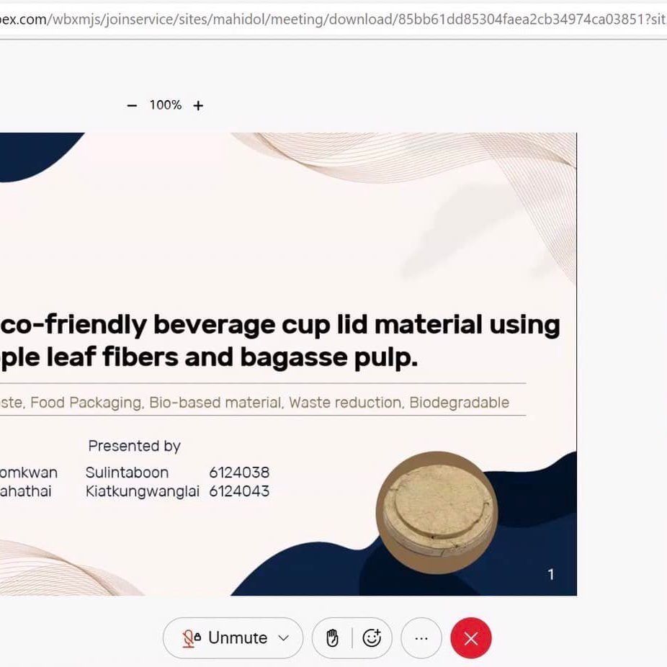Screen dimensions: 667x667
Task: Click the 100% zoom level indicator
Action: 165,105
